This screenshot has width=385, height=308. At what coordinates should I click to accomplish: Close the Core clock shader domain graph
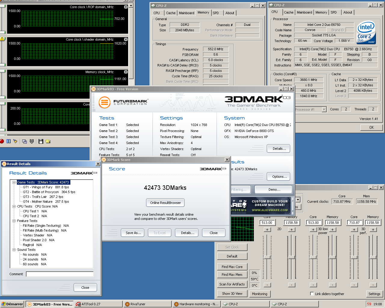click(126, 39)
